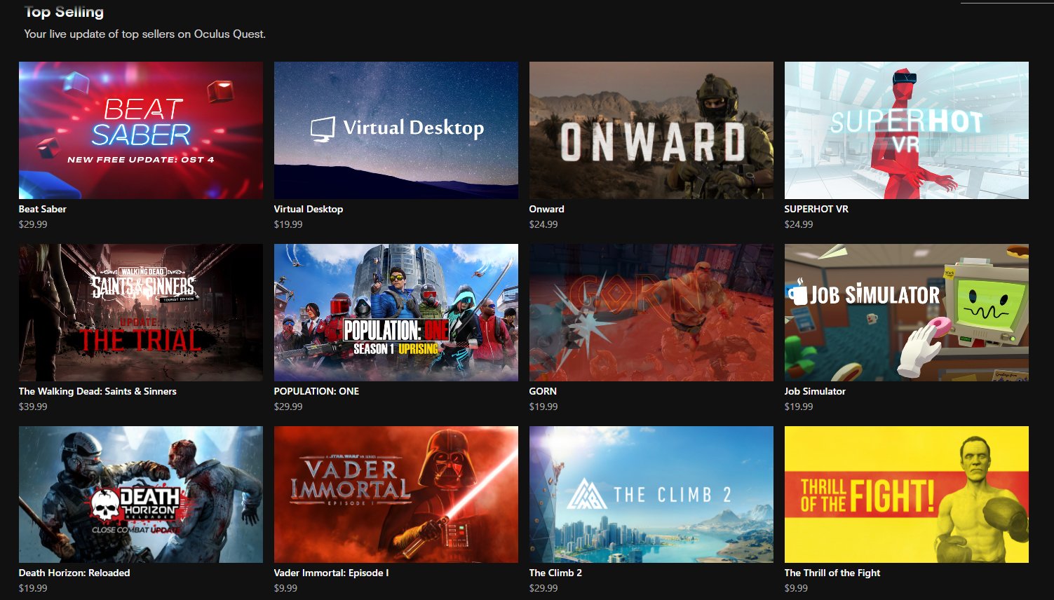Viewport: 1054px width, 600px height.
Task: Open The Climb 2 cover image
Action: pos(651,494)
